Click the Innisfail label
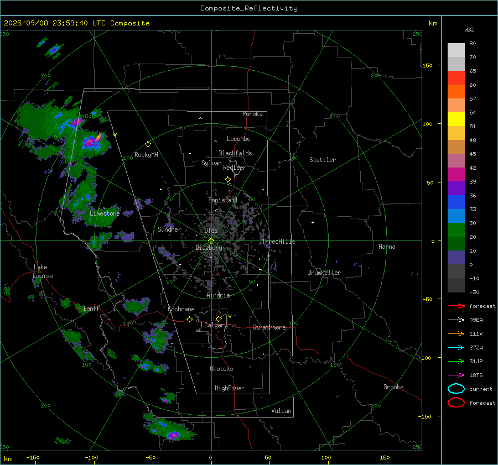 pyautogui.click(x=223, y=200)
